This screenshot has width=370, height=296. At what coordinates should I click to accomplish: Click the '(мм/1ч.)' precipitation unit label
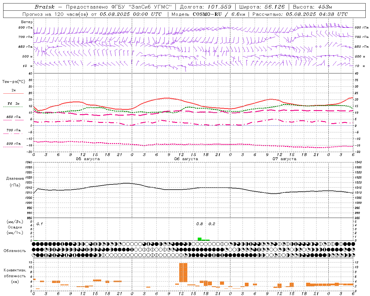tap(15, 233)
